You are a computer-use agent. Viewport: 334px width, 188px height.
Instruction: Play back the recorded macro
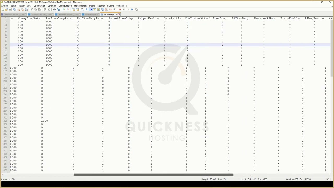[128, 9]
